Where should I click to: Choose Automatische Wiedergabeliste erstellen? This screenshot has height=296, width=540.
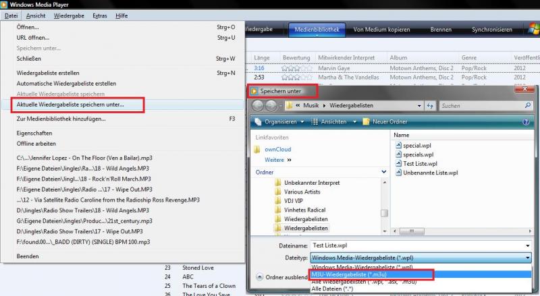pyautogui.click(x=123, y=84)
